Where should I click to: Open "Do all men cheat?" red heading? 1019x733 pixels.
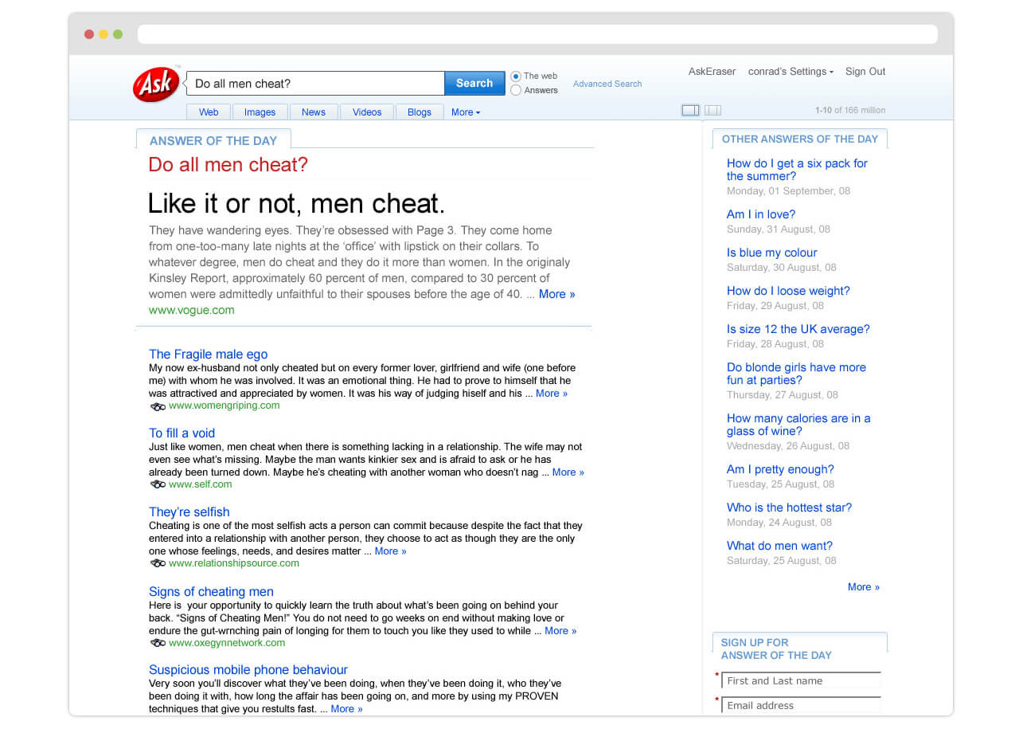[x=228, y=165]
